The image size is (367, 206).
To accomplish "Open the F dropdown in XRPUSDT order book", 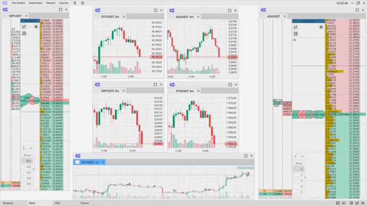I will 27,149.
